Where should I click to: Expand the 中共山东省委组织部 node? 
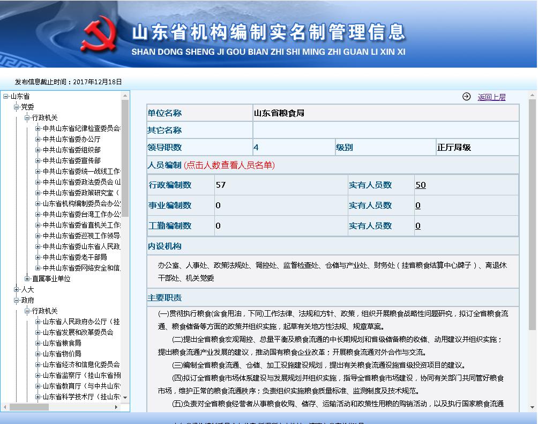tap(38, 150)
